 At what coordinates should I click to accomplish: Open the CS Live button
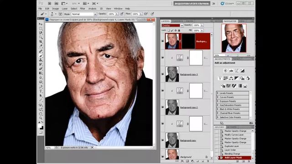(227, 3)
